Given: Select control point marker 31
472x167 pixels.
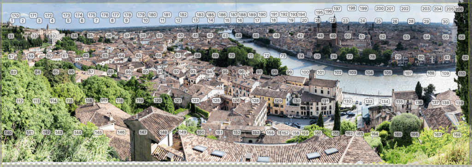Looking at the screenshot, I should point(11,36).
